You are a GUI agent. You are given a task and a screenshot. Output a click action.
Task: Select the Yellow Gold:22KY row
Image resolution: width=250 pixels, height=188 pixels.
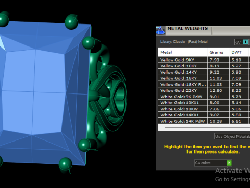point(204,90)
